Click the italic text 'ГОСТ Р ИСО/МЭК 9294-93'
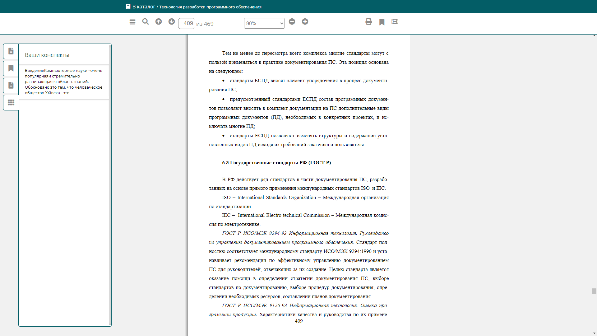 click(x=254, y=233)
